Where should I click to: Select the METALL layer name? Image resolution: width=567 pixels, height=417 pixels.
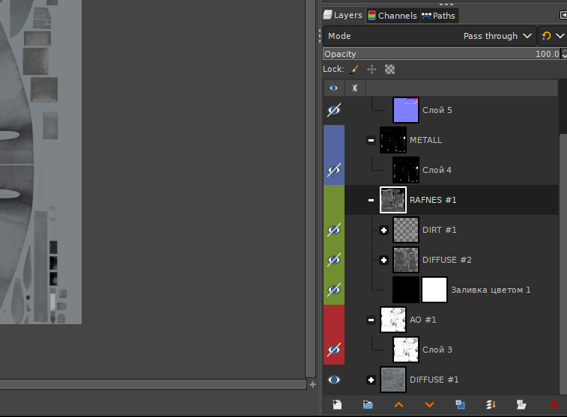click(425, 140)
